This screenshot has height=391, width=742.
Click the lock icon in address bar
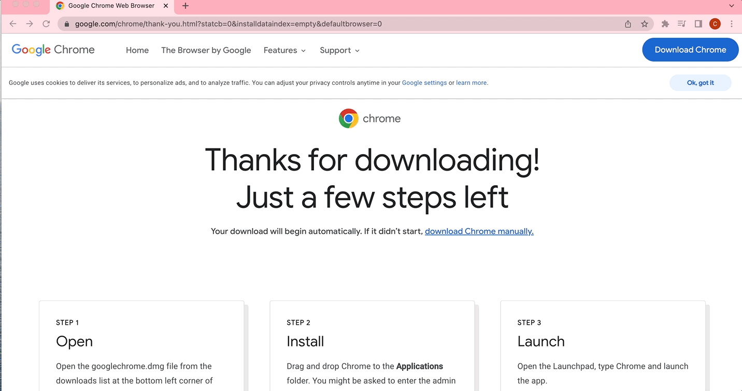[x=67, y=24]
